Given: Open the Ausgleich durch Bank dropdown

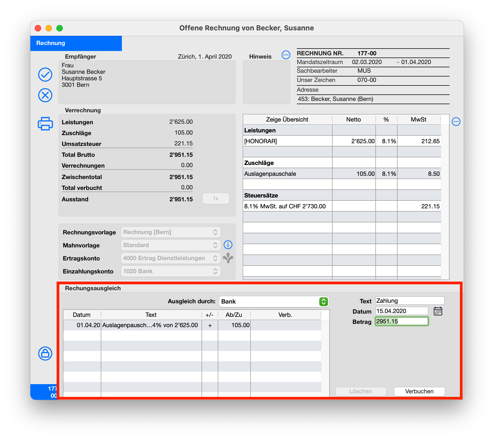Looking at the screenshot, I should pyautogui.click(x=274, y=302).
